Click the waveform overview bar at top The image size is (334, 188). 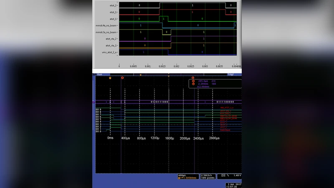167,75
